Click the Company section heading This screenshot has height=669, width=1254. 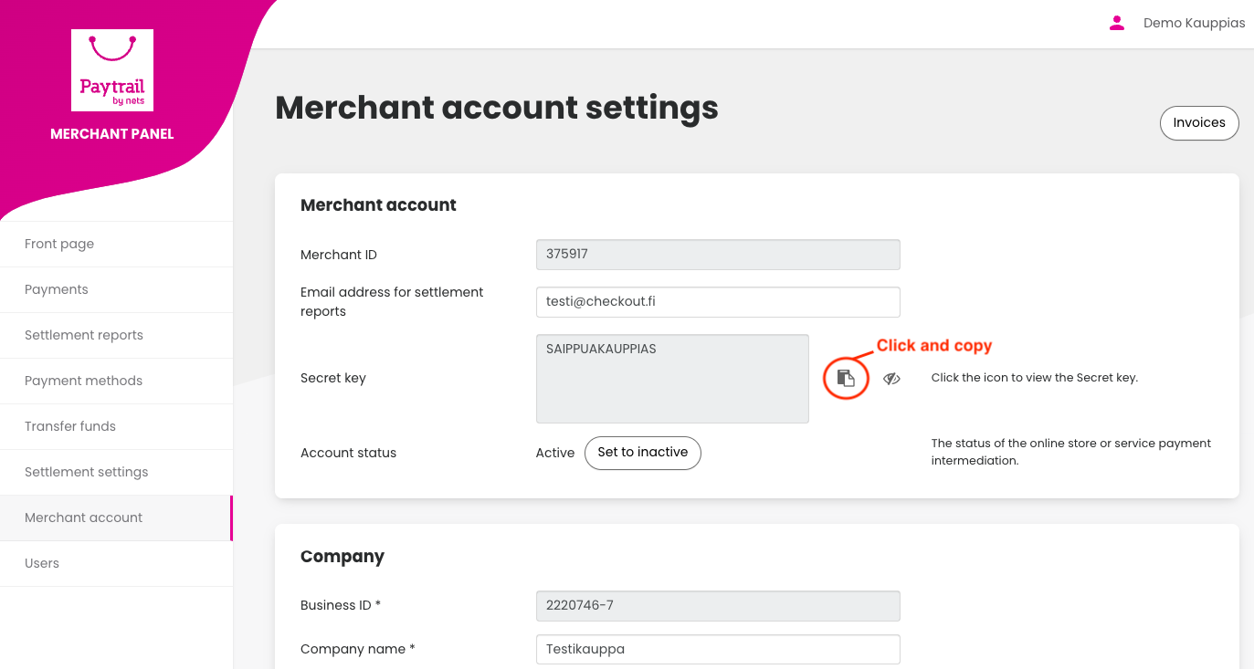click(342, 557)
